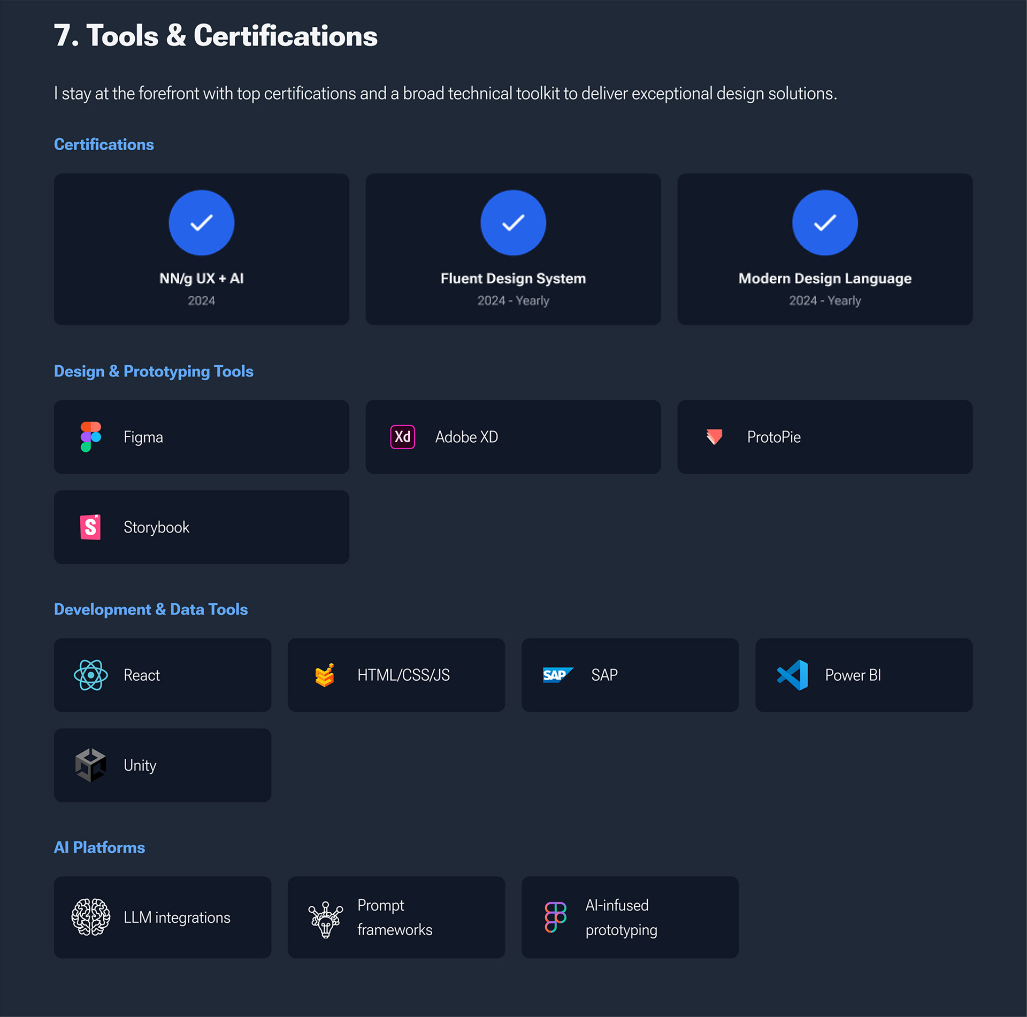This screenshot has width=1027, height=1017.
Task: Click the Figma logo icon
Action: point(90,437)
